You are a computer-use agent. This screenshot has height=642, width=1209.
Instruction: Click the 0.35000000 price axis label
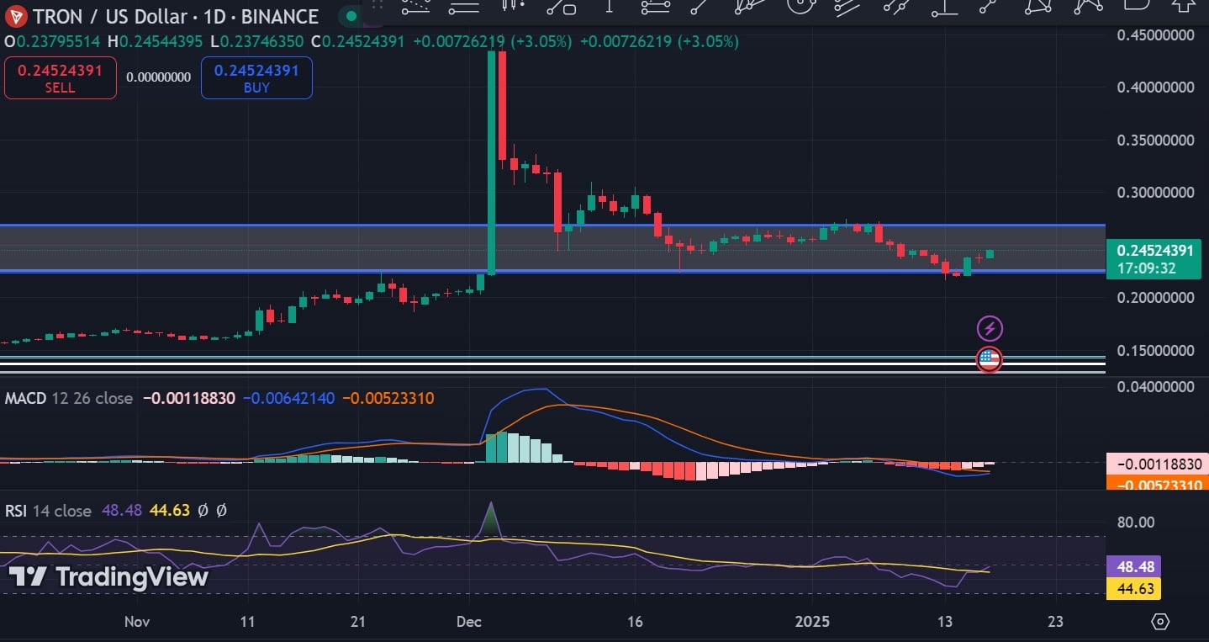(1155, 140)
